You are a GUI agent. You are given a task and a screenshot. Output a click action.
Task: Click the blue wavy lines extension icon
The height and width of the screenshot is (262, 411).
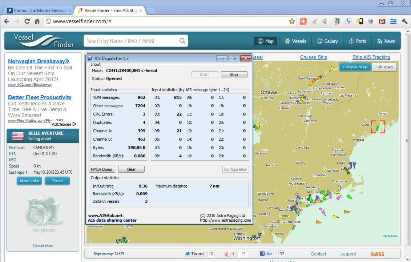(x=393, y=21)
